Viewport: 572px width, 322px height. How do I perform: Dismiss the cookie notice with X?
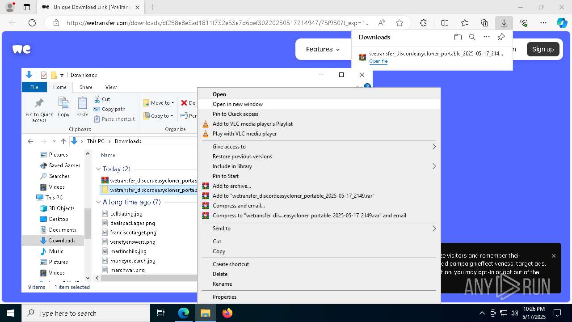(554, 256)
